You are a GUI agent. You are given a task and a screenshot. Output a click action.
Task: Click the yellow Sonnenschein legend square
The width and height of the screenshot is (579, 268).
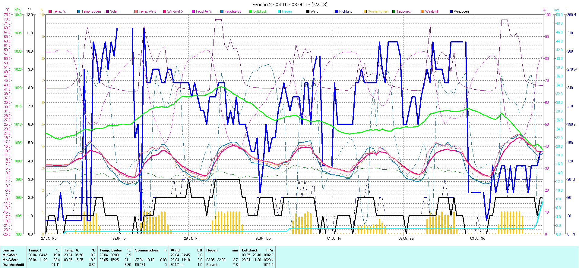(365, 11)
